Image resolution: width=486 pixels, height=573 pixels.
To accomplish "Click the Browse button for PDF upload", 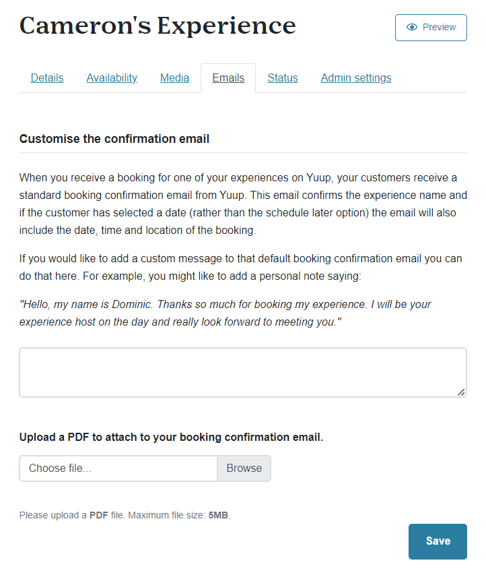I will [x=244, y=468].
